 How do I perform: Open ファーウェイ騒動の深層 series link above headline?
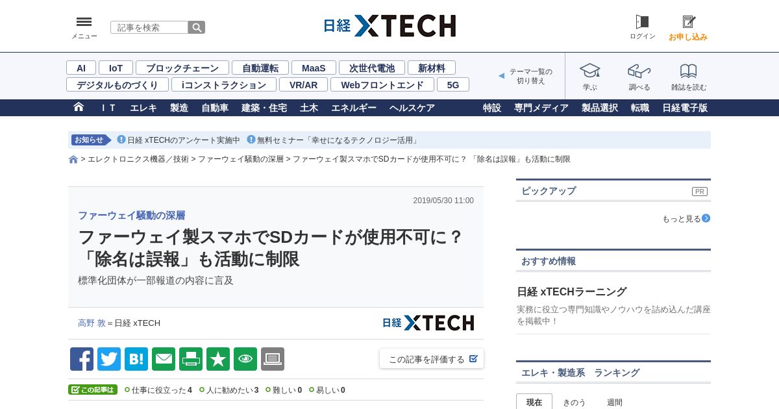pyautogui.click(x=132, y=216)
